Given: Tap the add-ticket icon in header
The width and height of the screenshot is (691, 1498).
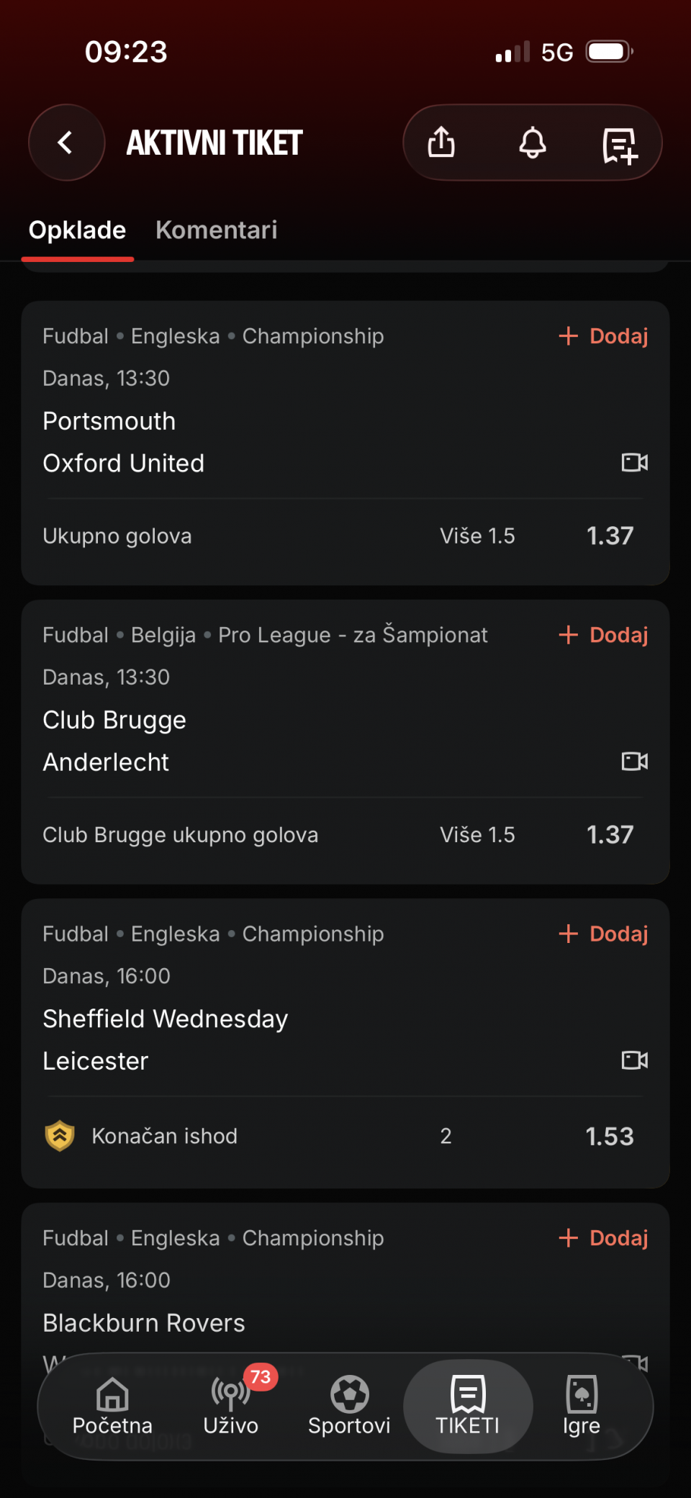Looking at the screenshot, I should (620, 145).
